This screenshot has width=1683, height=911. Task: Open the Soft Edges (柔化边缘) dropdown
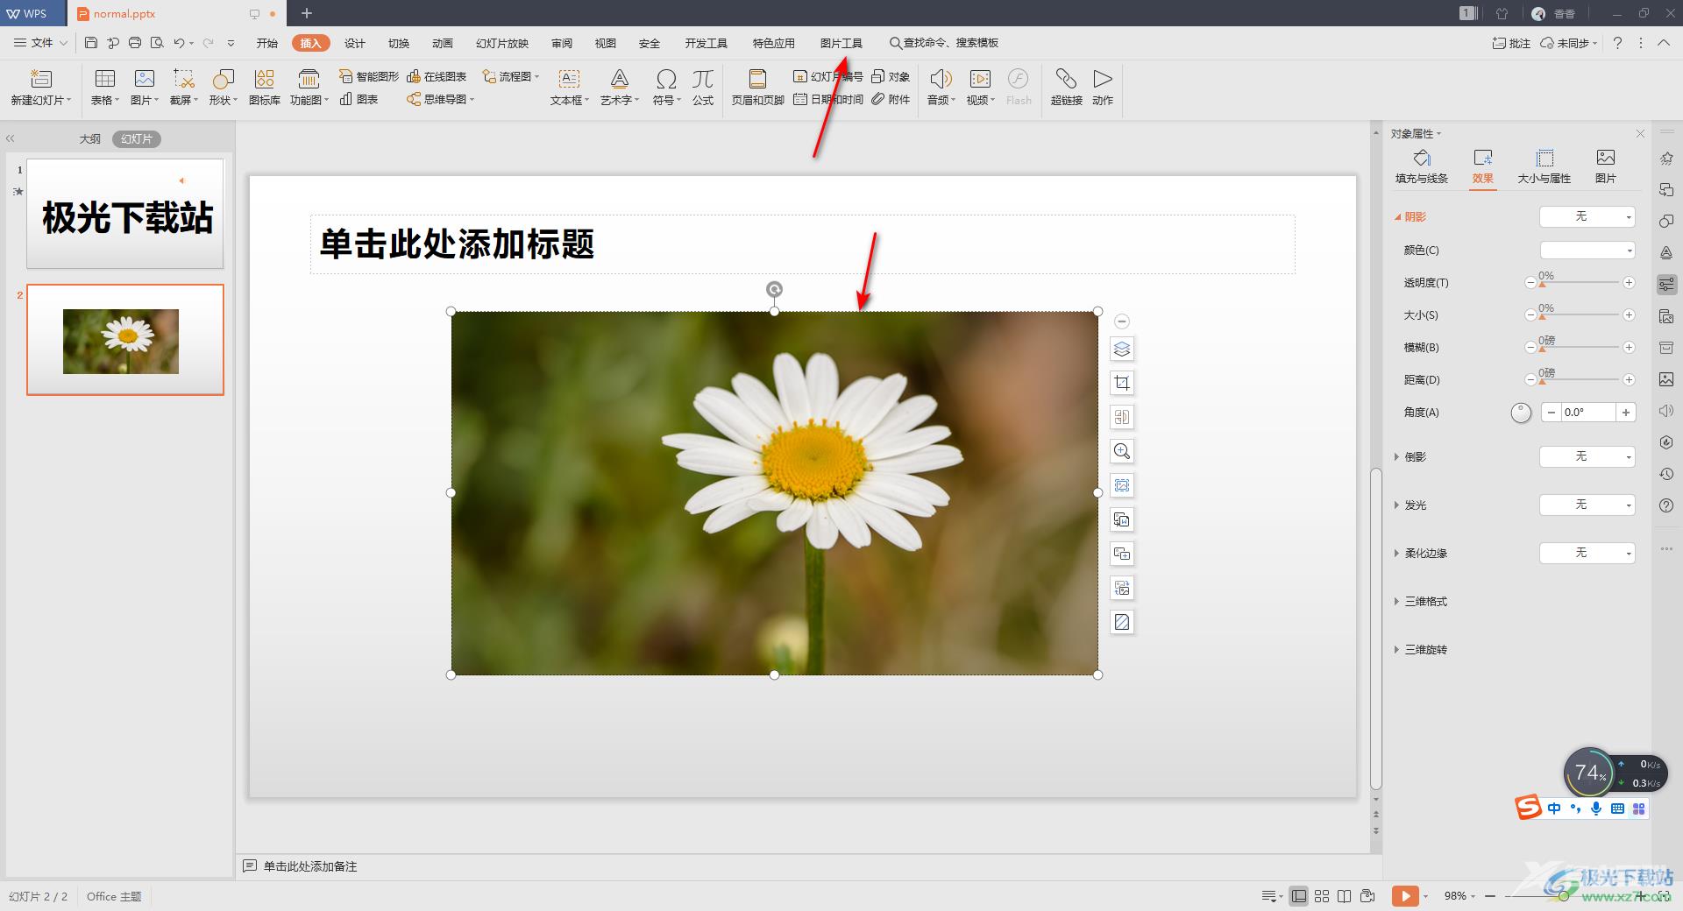[1587, 553]
